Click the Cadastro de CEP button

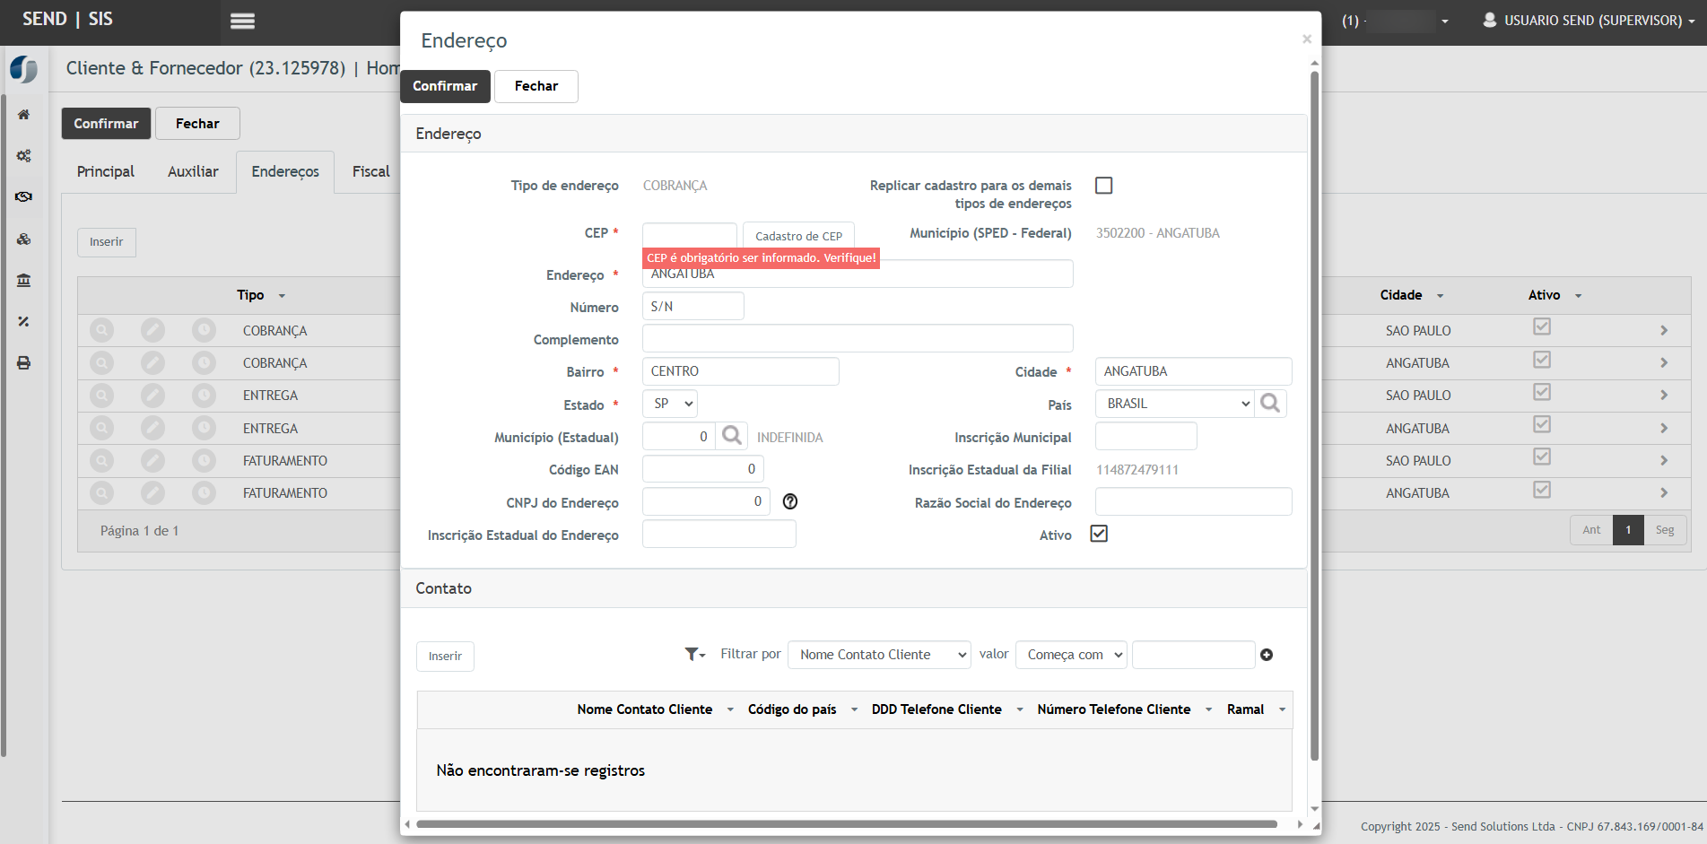coord(798,236)
